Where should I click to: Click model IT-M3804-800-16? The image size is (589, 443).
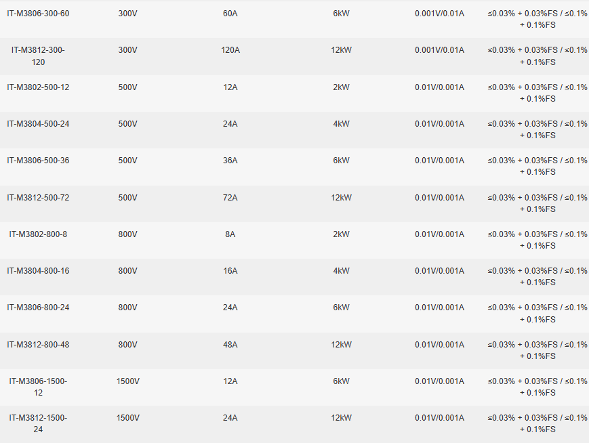38,271
